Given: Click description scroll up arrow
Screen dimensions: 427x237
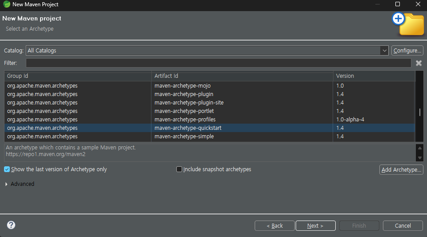Looking at the screenshot, I should (x=419, y=148).
